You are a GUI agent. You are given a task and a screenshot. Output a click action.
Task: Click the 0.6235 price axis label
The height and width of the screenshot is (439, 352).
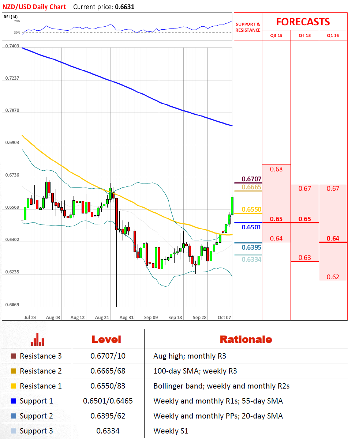tap(12, 272)
